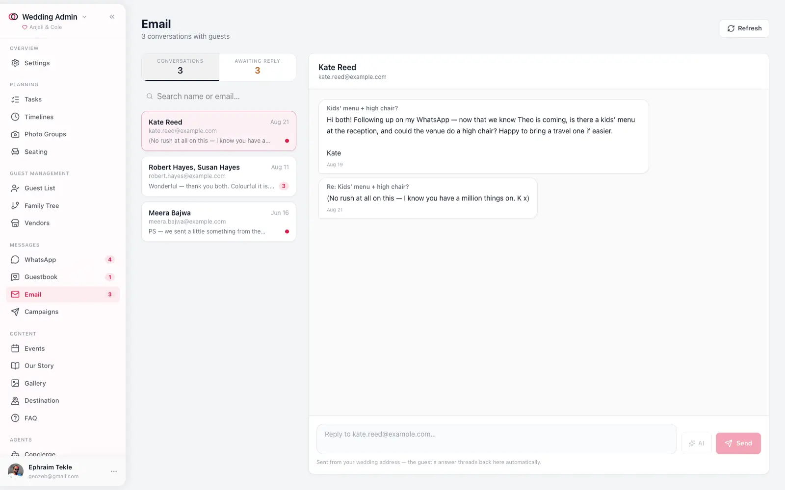
Task: Open WhatsApp chat bubble icon
Action: click(x=15, y=260)
